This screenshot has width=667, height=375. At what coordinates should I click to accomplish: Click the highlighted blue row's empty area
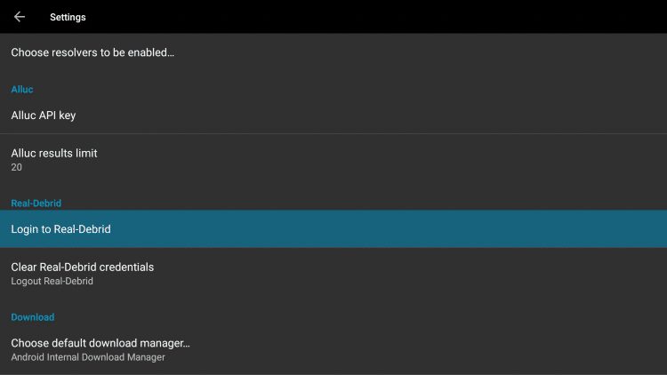(x=382, y=228)
